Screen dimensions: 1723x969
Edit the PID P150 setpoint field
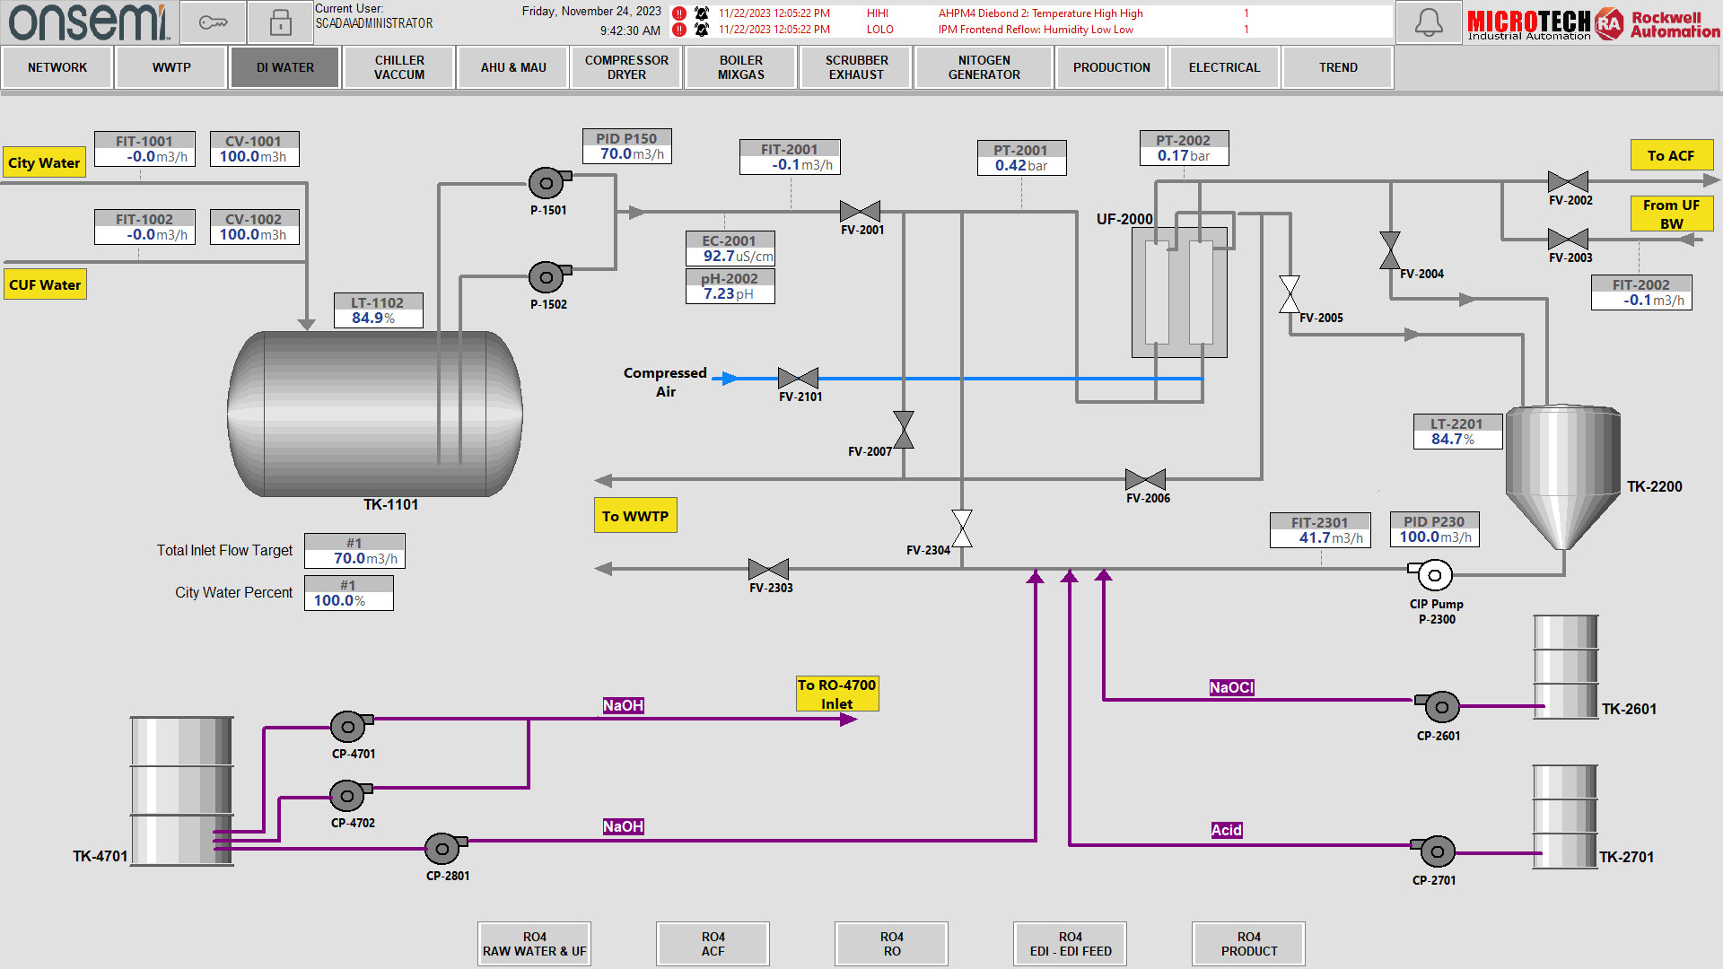tap(627, 154)
